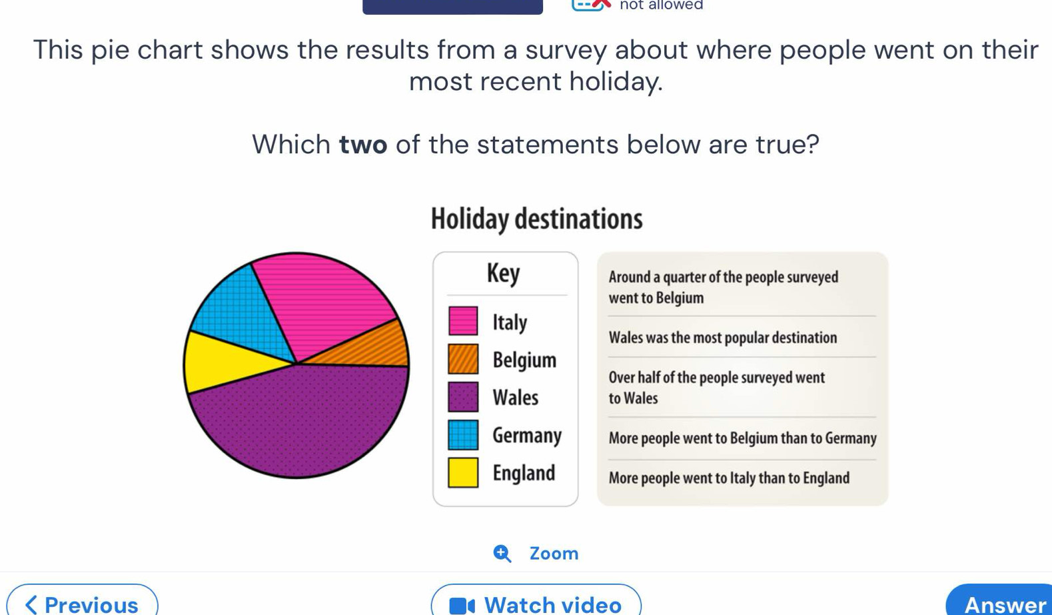The height and width of the screenshot is (615, 1052).
Task: Select 'More people went to Belgium than Germany'
Action: tap(742, 438)
